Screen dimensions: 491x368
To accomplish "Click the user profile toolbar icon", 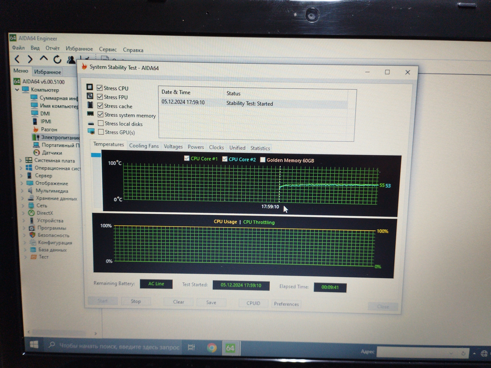I will coord(71,60).
